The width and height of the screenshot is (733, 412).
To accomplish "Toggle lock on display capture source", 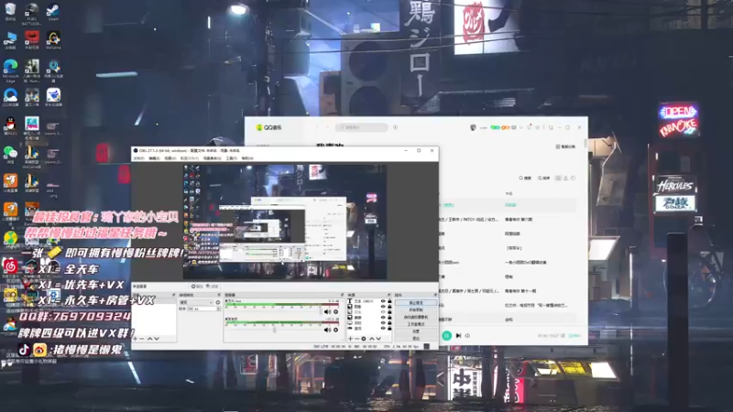I will coord(389,323).
